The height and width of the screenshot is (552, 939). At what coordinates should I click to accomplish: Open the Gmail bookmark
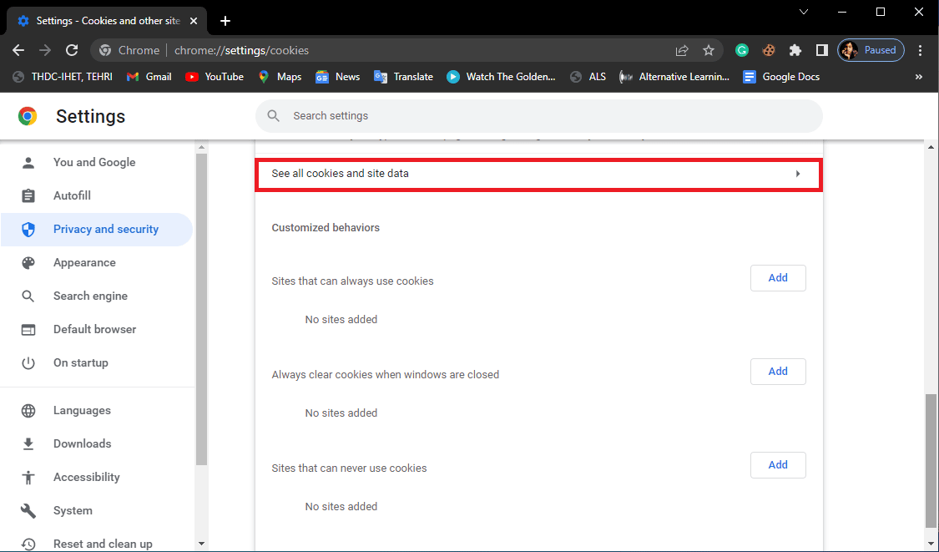(149, 77)
